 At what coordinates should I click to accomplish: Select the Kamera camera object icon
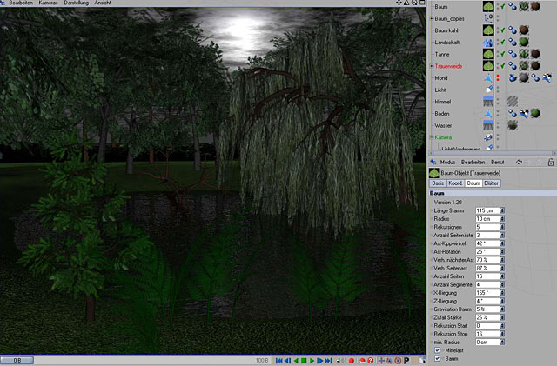click(488, 137)
